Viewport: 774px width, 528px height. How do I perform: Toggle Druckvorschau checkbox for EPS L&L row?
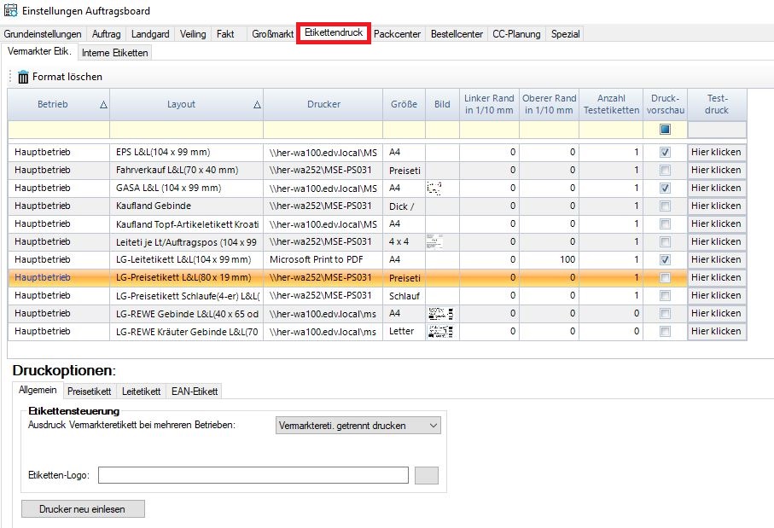[665, 152]
